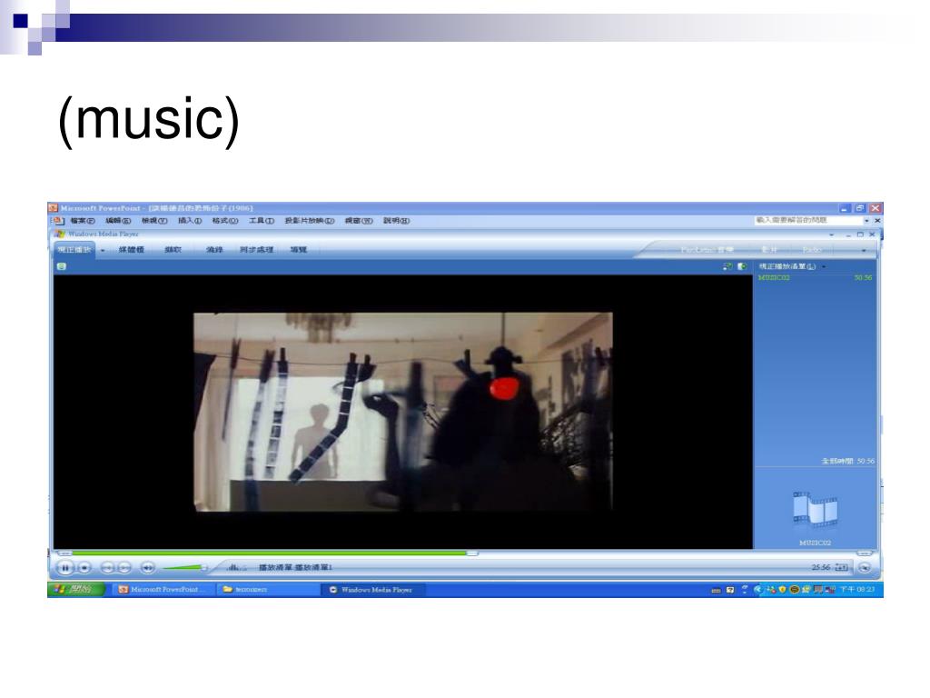Click the PowerPoint document icon in menu bar
Image resolution: width=930 pixels, height=698 pixels.
pyautogui.click(x=58, y=221)
